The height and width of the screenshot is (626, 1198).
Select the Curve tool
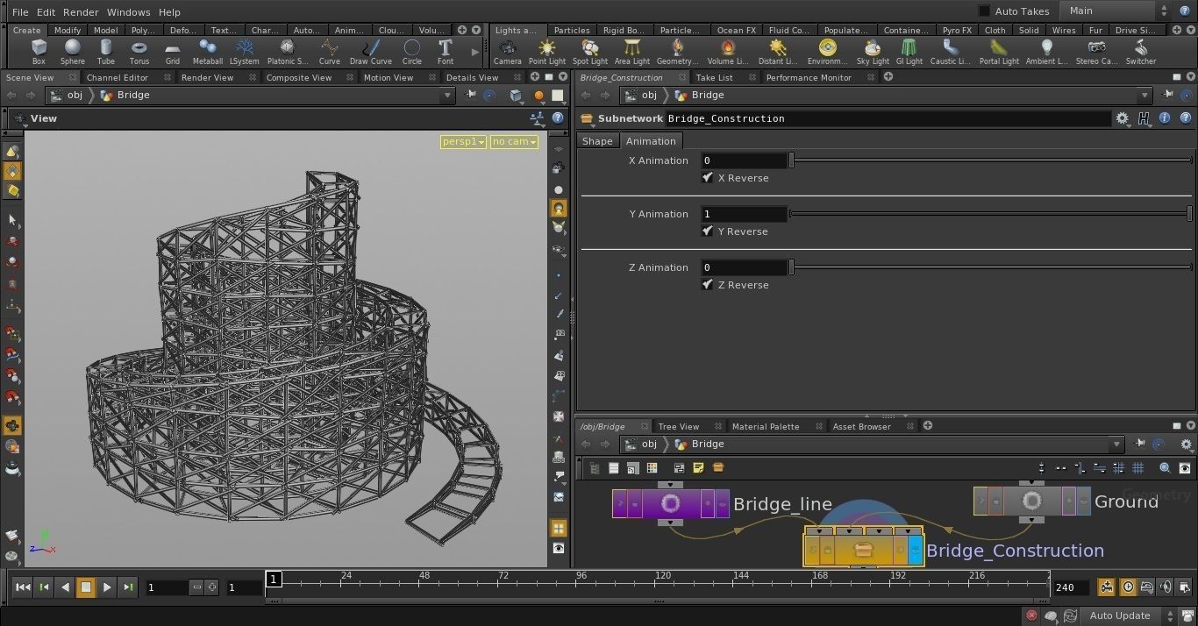click(x=330, y=52)
